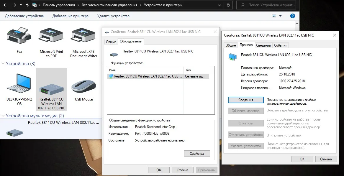344x176 pixels.
Task: Switch to Драйвер tab
Action: pyautogui.click(x=246, y=45)
